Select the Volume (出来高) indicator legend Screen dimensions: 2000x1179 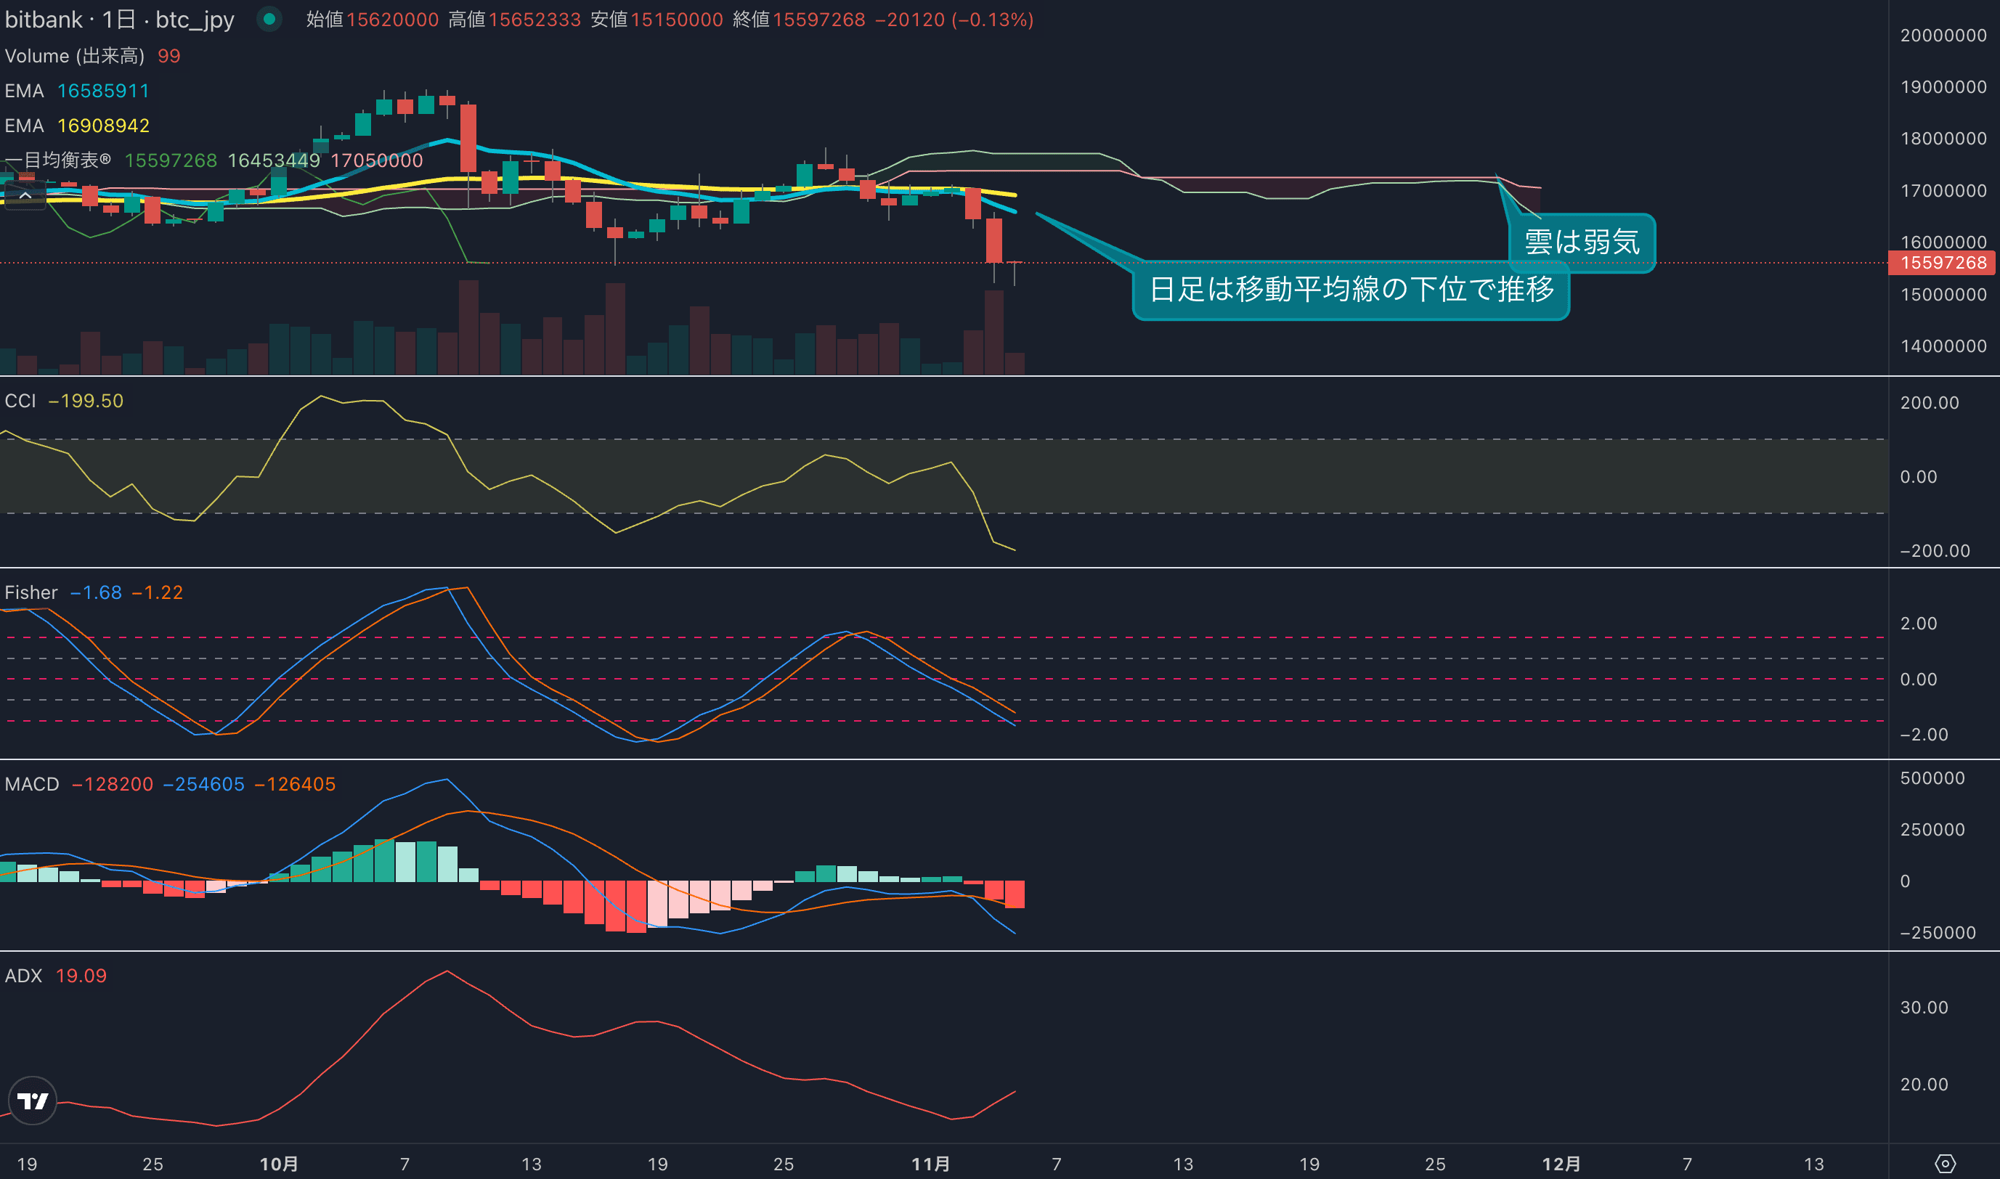coord(75,56)
